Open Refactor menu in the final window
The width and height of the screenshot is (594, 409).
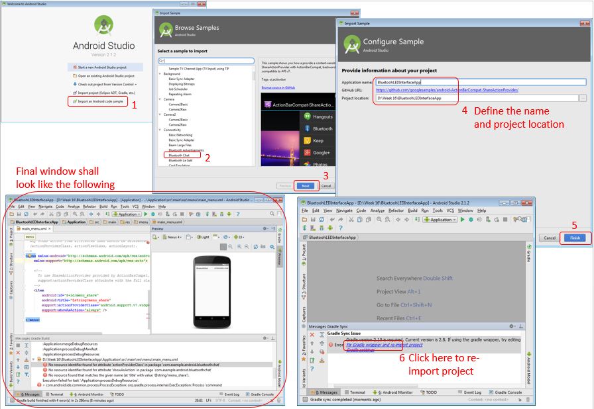coord(89,206)
